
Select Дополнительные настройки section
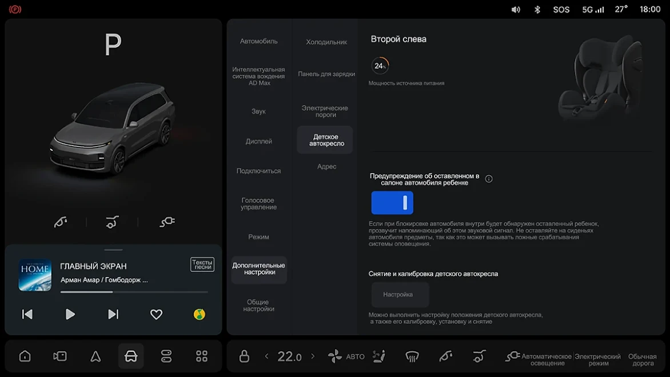[259, 269]
